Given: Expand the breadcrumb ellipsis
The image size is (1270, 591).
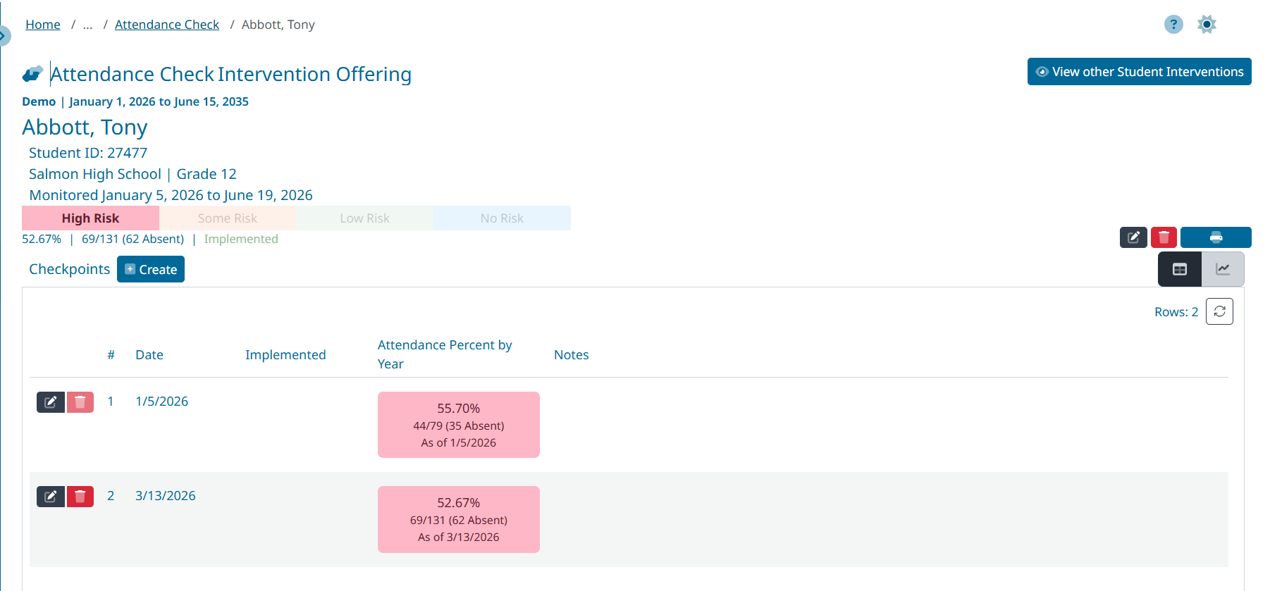Looking at the screenshot, I should point(87,25).
